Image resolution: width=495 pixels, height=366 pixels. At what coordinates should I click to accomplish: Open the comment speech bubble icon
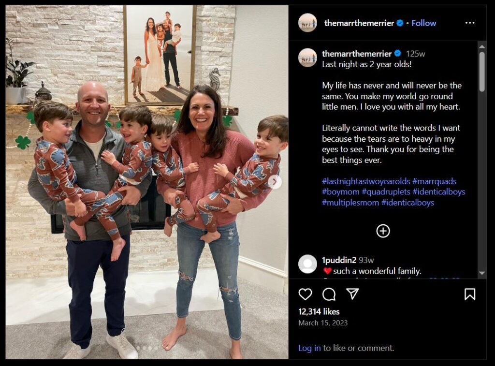(x=329, y=294)
